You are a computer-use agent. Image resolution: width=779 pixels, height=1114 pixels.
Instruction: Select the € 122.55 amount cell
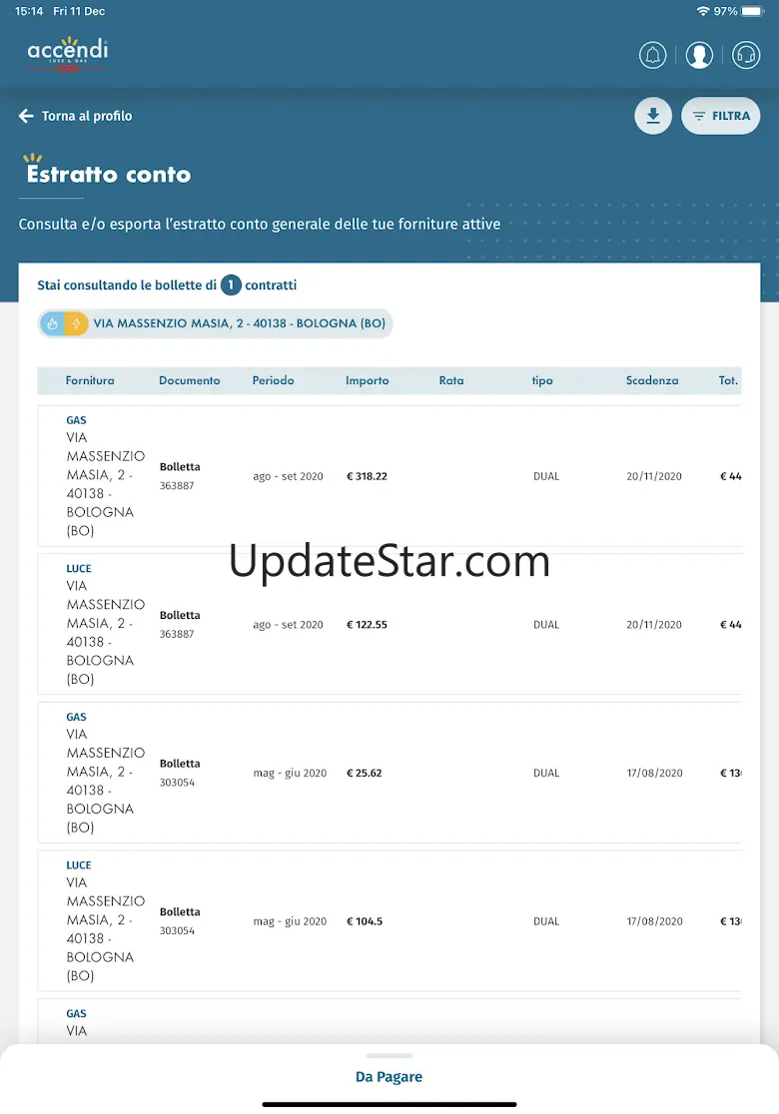(x=367, y=625)
